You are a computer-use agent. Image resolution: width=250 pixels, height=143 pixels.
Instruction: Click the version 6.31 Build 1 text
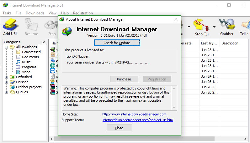[x=117, y=35]
